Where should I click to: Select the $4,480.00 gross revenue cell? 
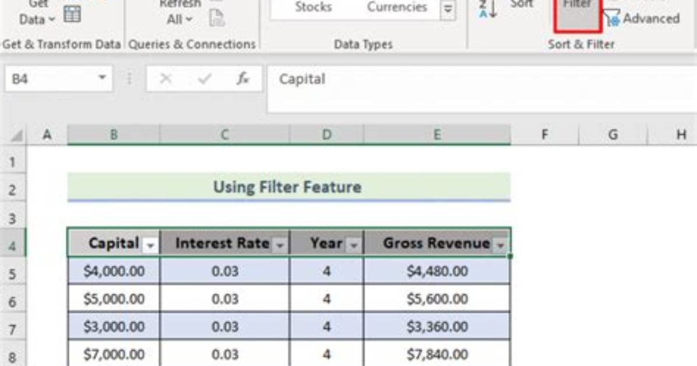tap(438, 271)
